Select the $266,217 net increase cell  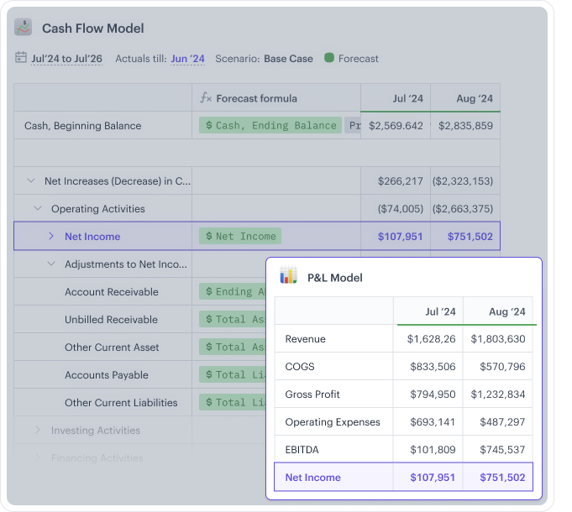tap(396, 180)
